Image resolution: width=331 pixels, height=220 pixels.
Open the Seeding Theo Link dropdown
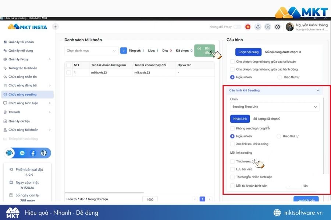(275, 107)
